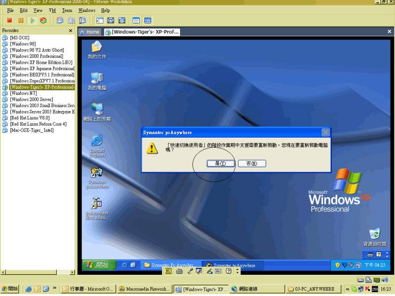
Task: Close the Favorites panel
Action: pyautogui.click(x=71, y=31)
